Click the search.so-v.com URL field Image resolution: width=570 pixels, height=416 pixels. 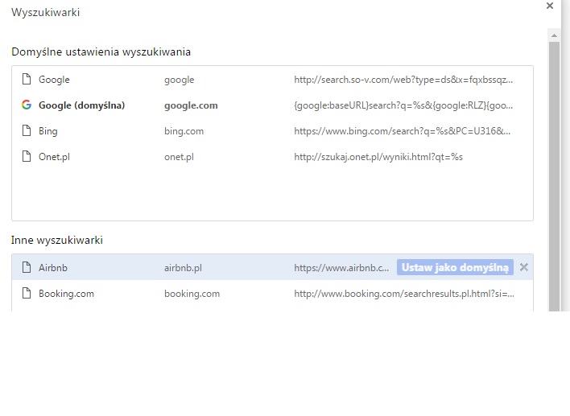403,80
